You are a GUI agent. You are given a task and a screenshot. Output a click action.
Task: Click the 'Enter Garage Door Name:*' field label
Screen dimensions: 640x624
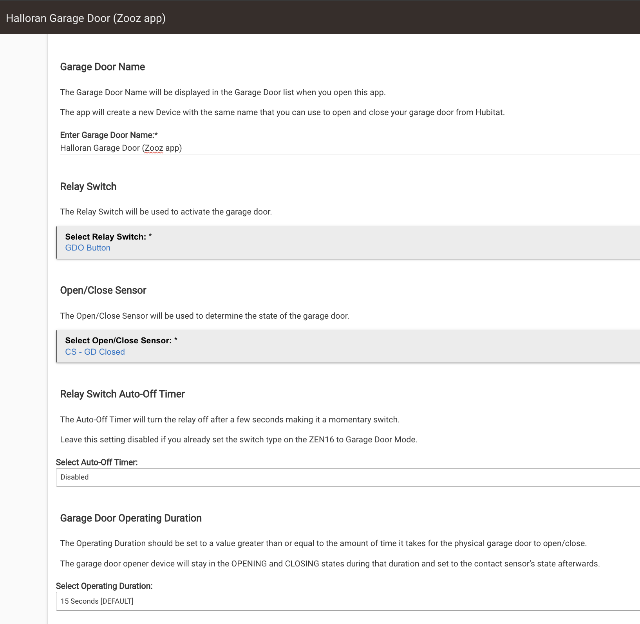pyautogui.click(x=109, y=135)
